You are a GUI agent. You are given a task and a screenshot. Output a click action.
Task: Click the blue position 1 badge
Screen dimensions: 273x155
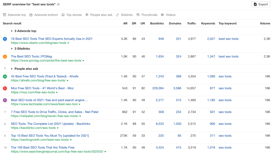[5, 39]
